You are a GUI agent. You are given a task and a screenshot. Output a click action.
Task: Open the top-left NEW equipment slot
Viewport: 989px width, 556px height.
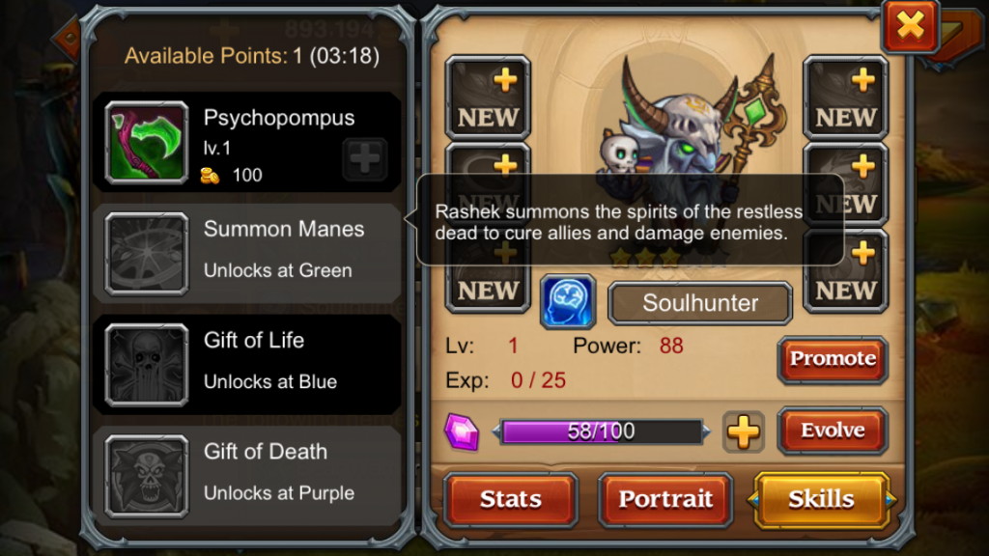pos(488,97)
